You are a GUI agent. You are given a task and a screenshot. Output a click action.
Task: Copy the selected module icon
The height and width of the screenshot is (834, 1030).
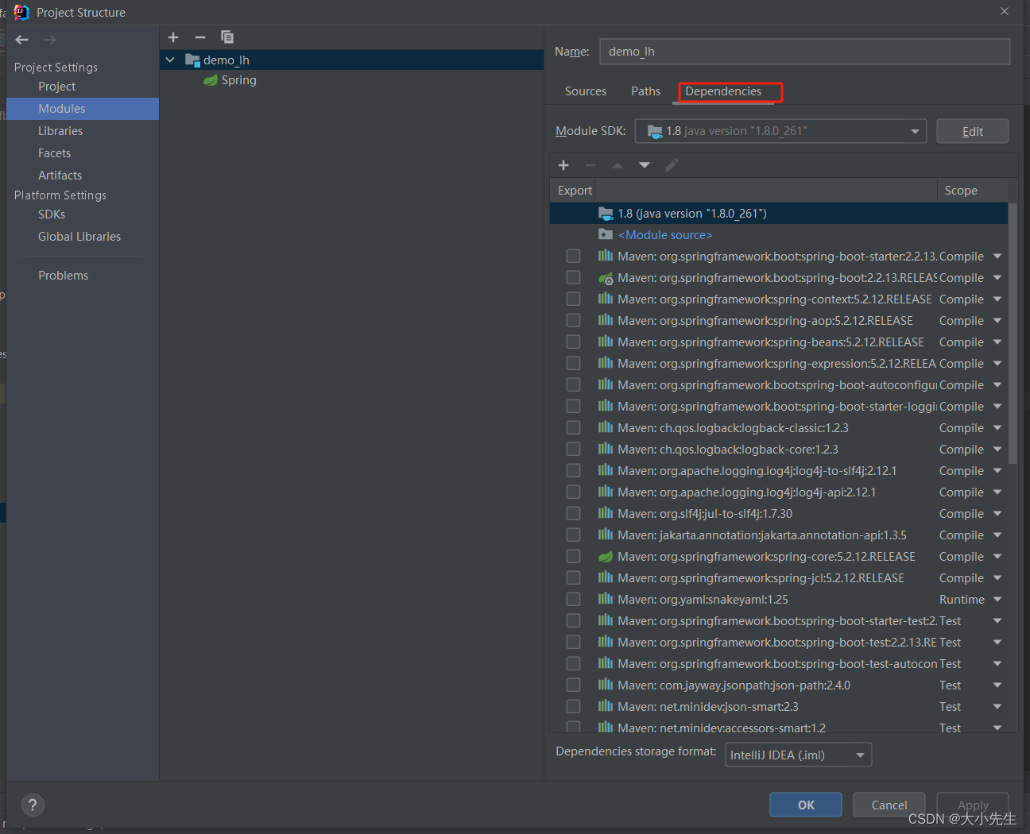227,37
